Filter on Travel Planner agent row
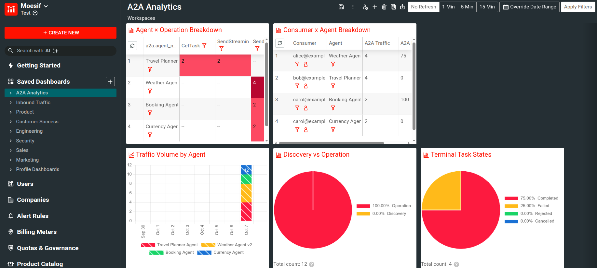Screen dimensions: 597x268 150,69
